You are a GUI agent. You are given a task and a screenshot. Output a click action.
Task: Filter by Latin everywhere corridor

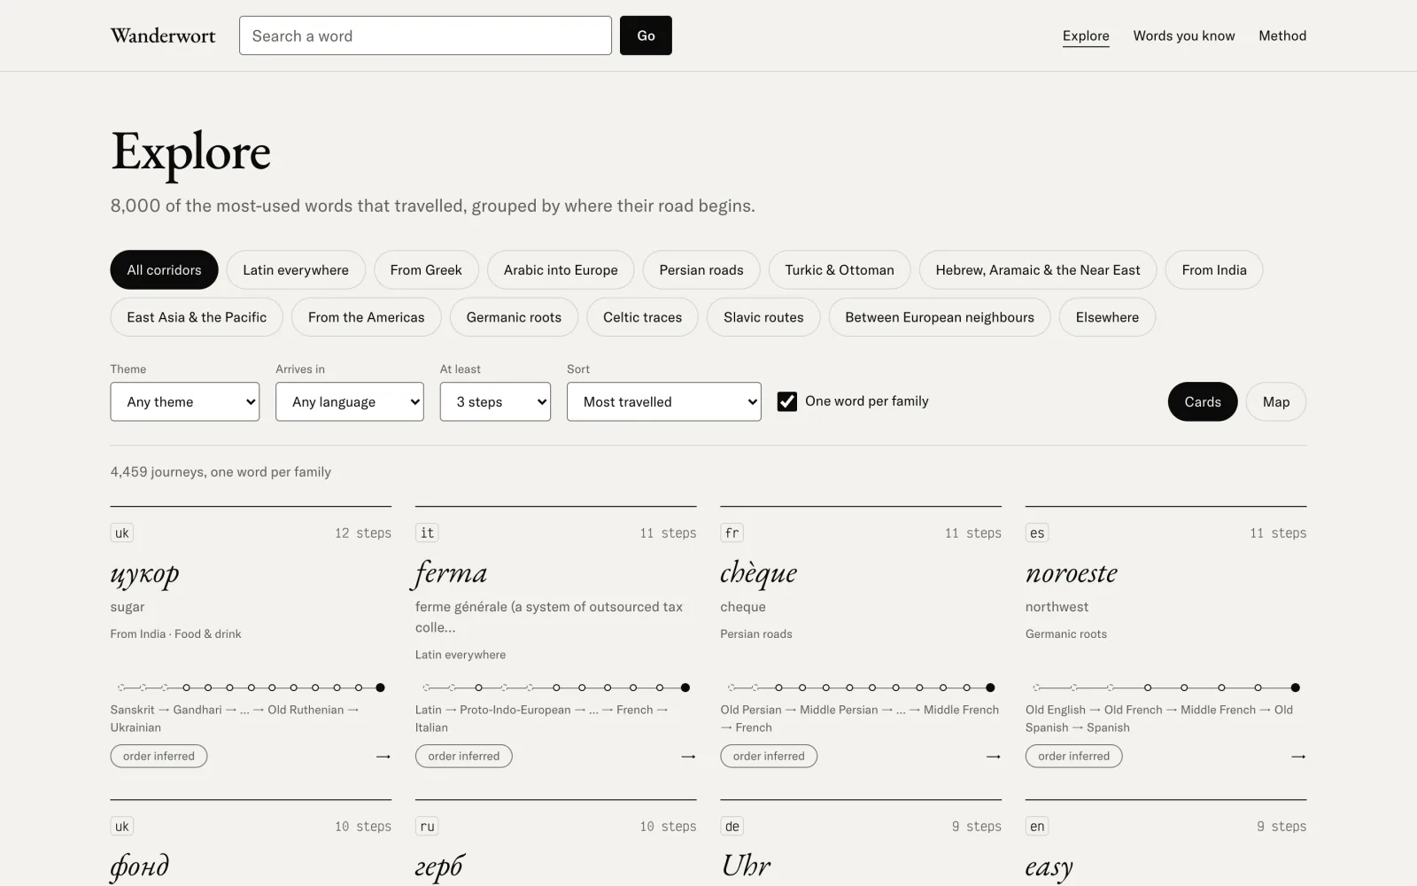pyautogui.click(x=296, y=269)
